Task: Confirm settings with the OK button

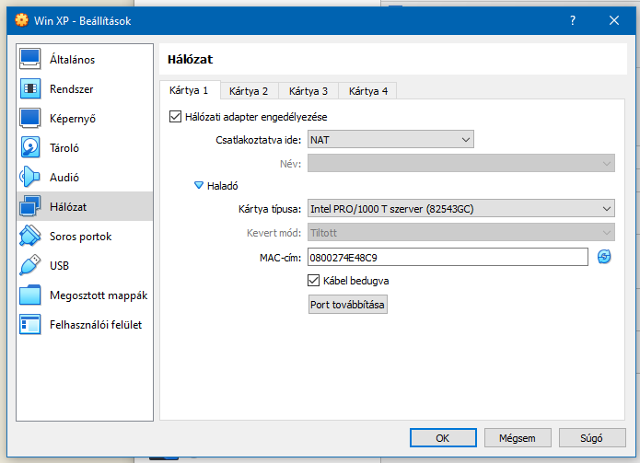Action: (x=443, y=438)
